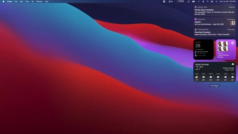
Task: Click Santo Domingo in the Weather widget
Action: pyautogui.click(x=202, y=64)
